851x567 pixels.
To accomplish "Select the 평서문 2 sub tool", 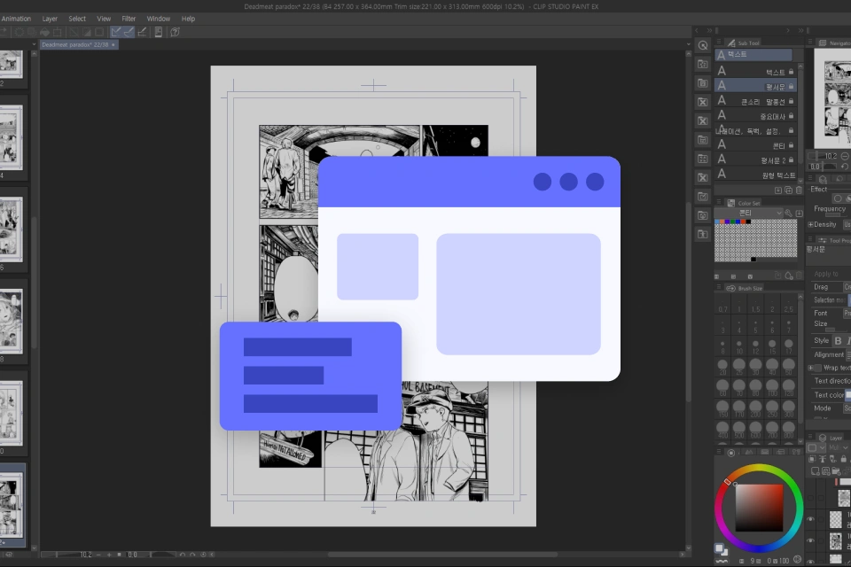I will coord(755,159).
